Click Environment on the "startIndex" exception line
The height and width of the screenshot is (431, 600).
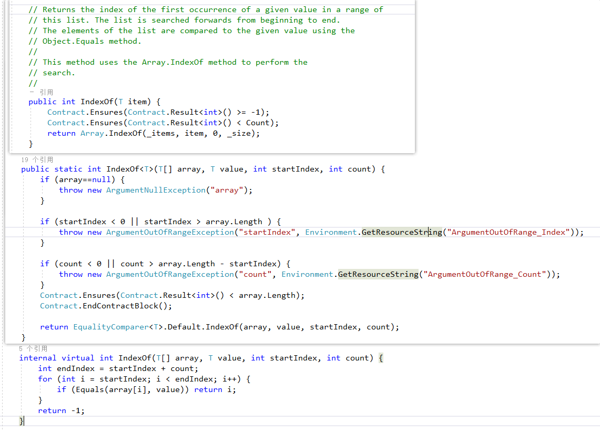(x=331, y=232)
